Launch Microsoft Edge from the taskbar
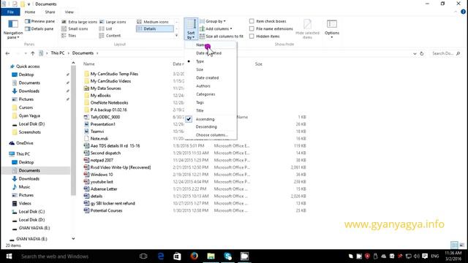The image size is (468, 263). tap(161, 256)
